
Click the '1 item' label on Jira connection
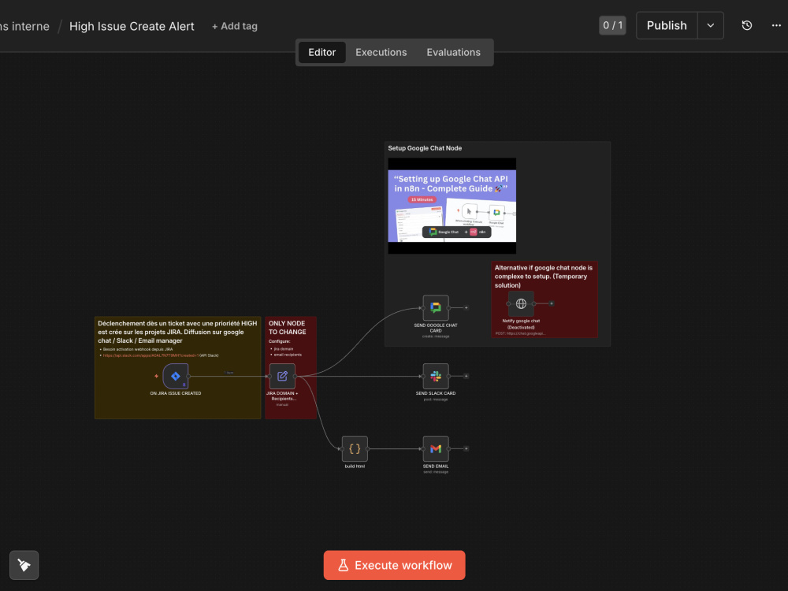tap(229, 373)
